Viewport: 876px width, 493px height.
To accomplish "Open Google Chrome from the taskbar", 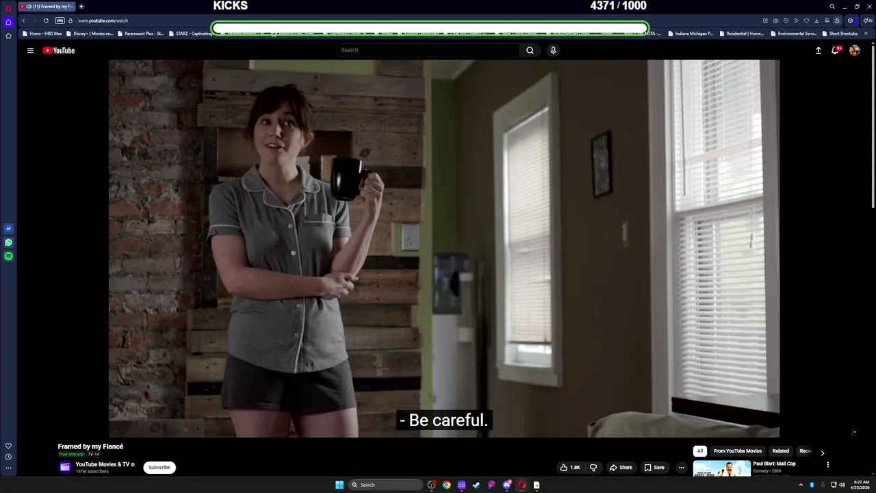I will pos(446,485).
